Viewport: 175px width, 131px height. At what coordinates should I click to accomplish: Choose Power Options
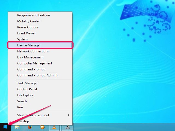(28, 27)
